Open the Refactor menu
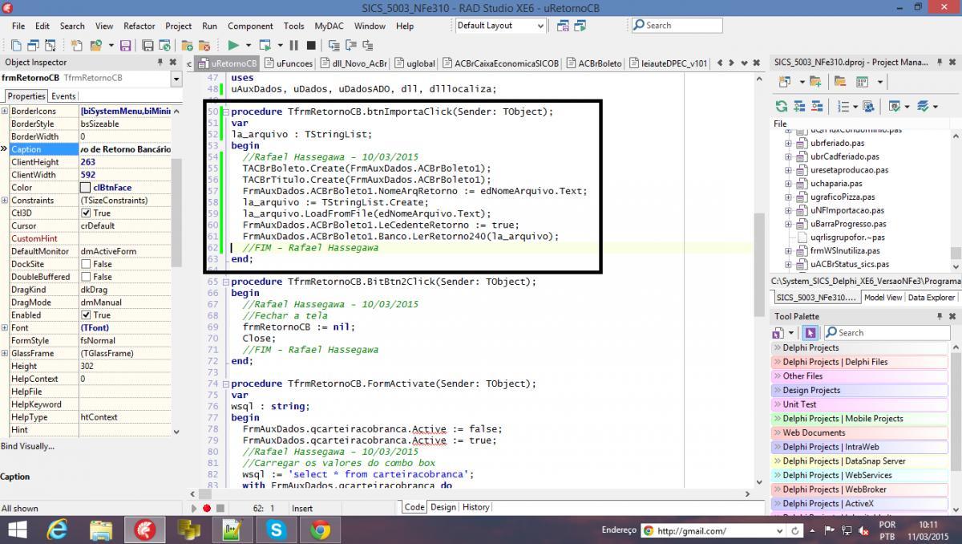Image resolution: width=962 pixels, height=544 pixels. coord(139,26)
